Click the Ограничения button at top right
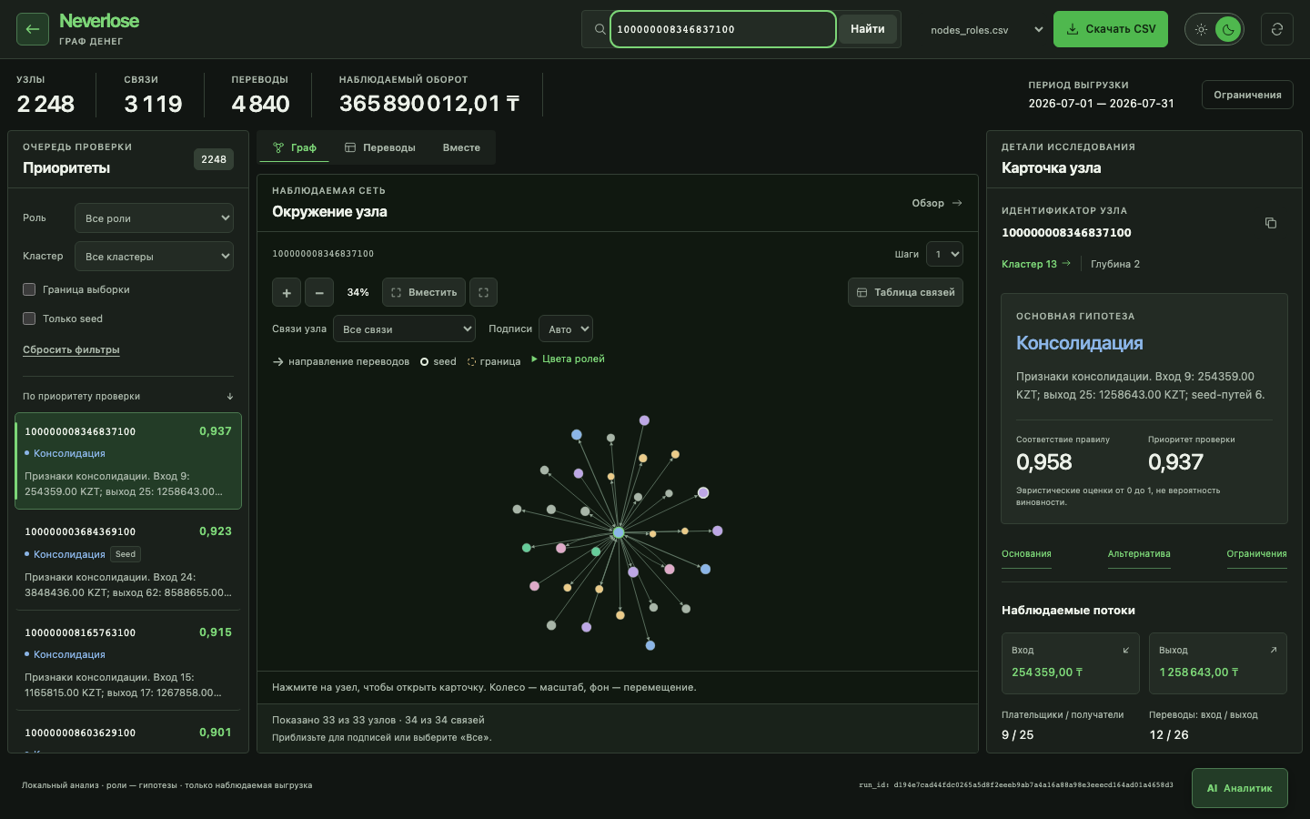The image size is (1310, 819). pos(1247,95)
